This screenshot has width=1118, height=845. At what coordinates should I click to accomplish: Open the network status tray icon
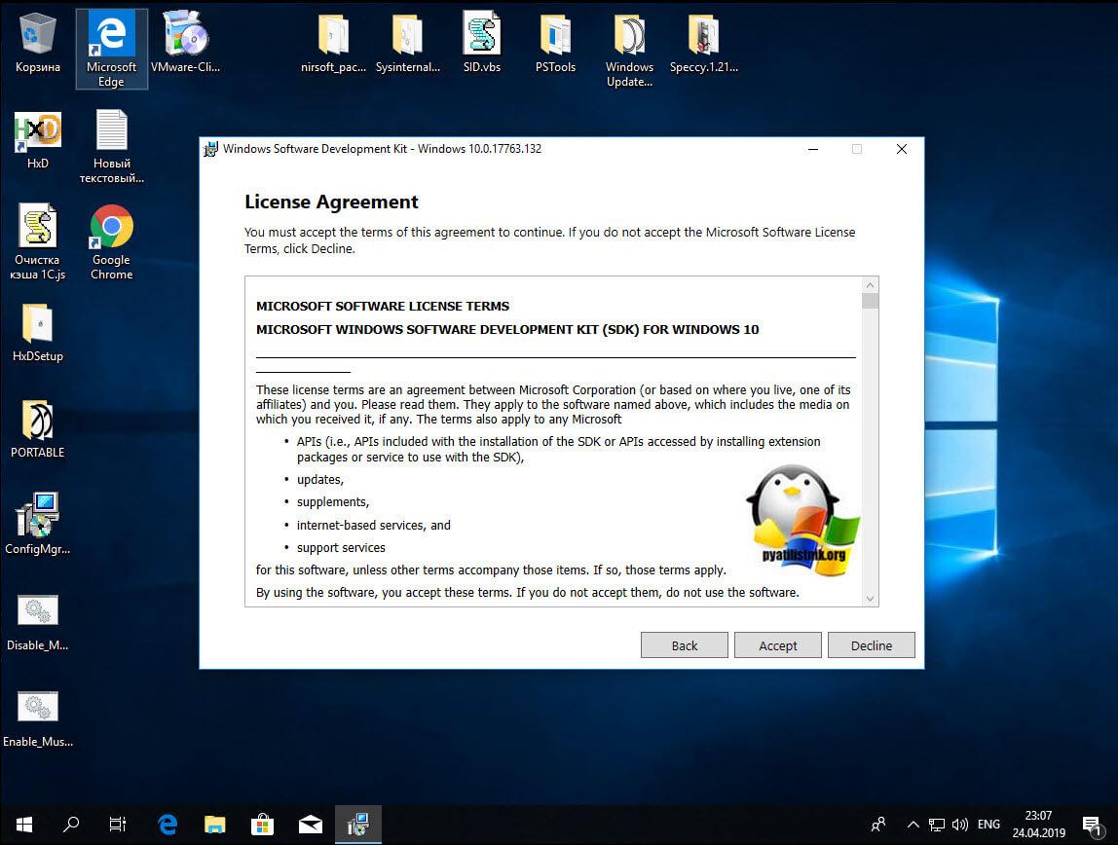click(936, 826)
